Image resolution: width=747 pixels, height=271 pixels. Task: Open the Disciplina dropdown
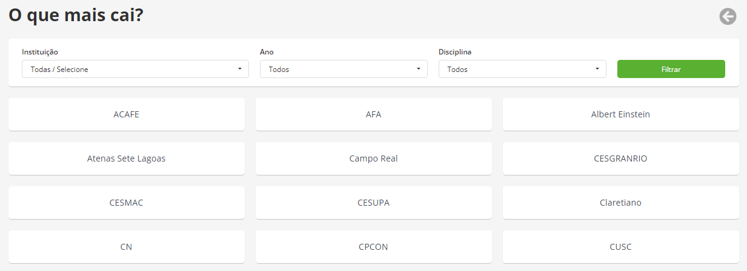tap(522, 69)
